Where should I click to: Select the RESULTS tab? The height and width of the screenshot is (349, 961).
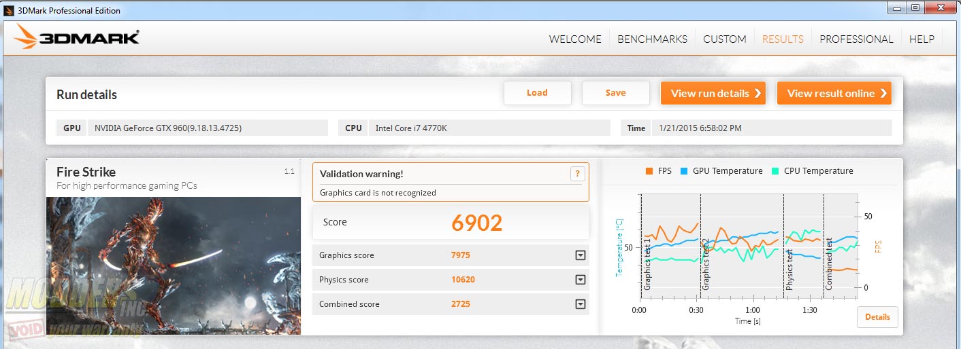pos(783,39)
